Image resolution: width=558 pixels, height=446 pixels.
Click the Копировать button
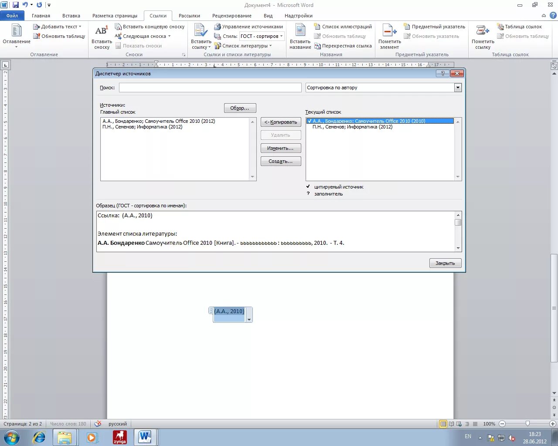(281, 122)
